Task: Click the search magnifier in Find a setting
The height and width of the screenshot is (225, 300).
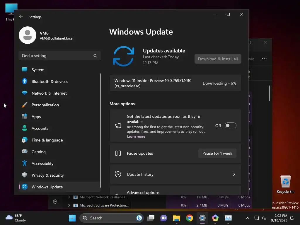Action: pos(95,56)
